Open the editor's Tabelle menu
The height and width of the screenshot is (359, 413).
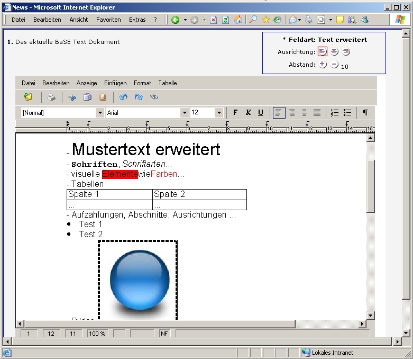(168, 83)
